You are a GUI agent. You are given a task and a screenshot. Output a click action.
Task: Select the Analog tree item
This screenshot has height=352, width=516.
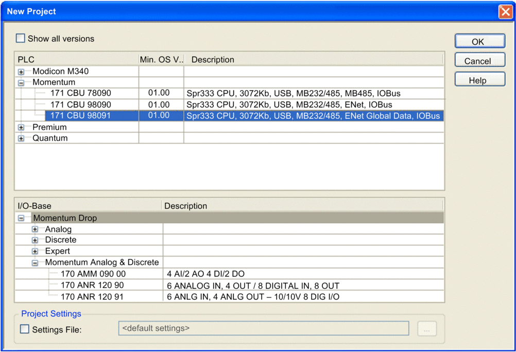click(58, 229)
